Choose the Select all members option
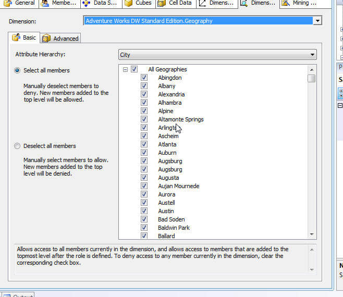 click(x=18, y=70)
